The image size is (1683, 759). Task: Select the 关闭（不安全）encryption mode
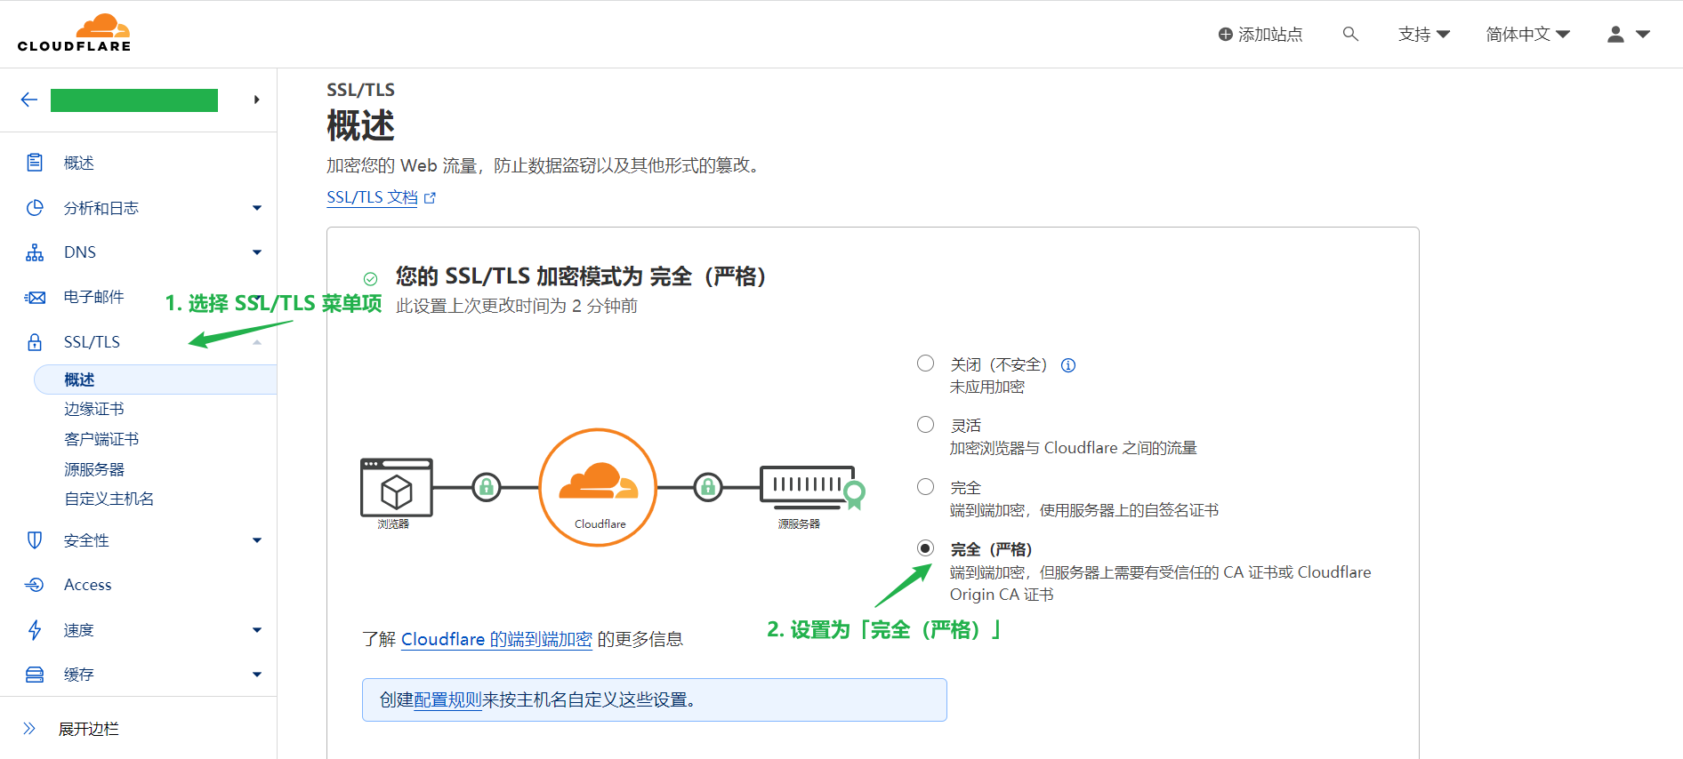coord(926,363)
